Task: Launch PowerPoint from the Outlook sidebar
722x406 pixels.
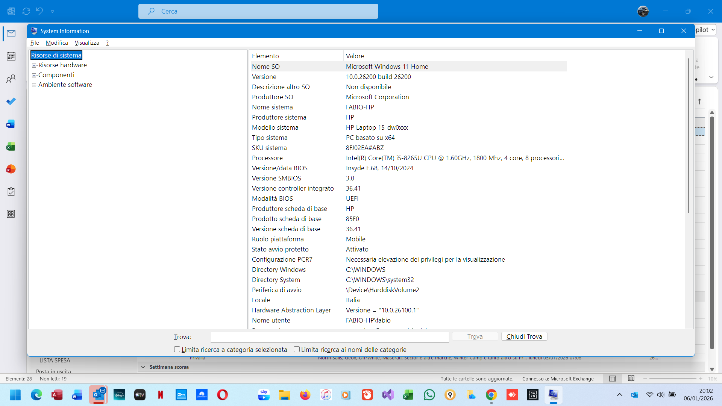Action: pos(11,169)
